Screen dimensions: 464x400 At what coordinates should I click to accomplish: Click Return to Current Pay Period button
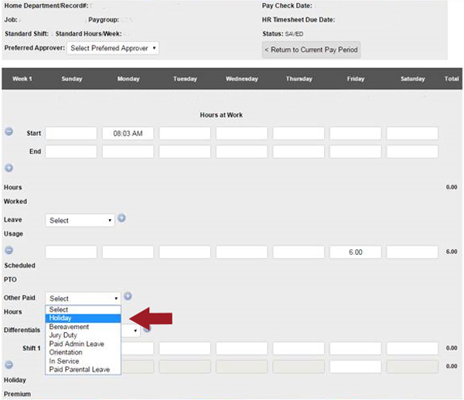tap(311, 50)
